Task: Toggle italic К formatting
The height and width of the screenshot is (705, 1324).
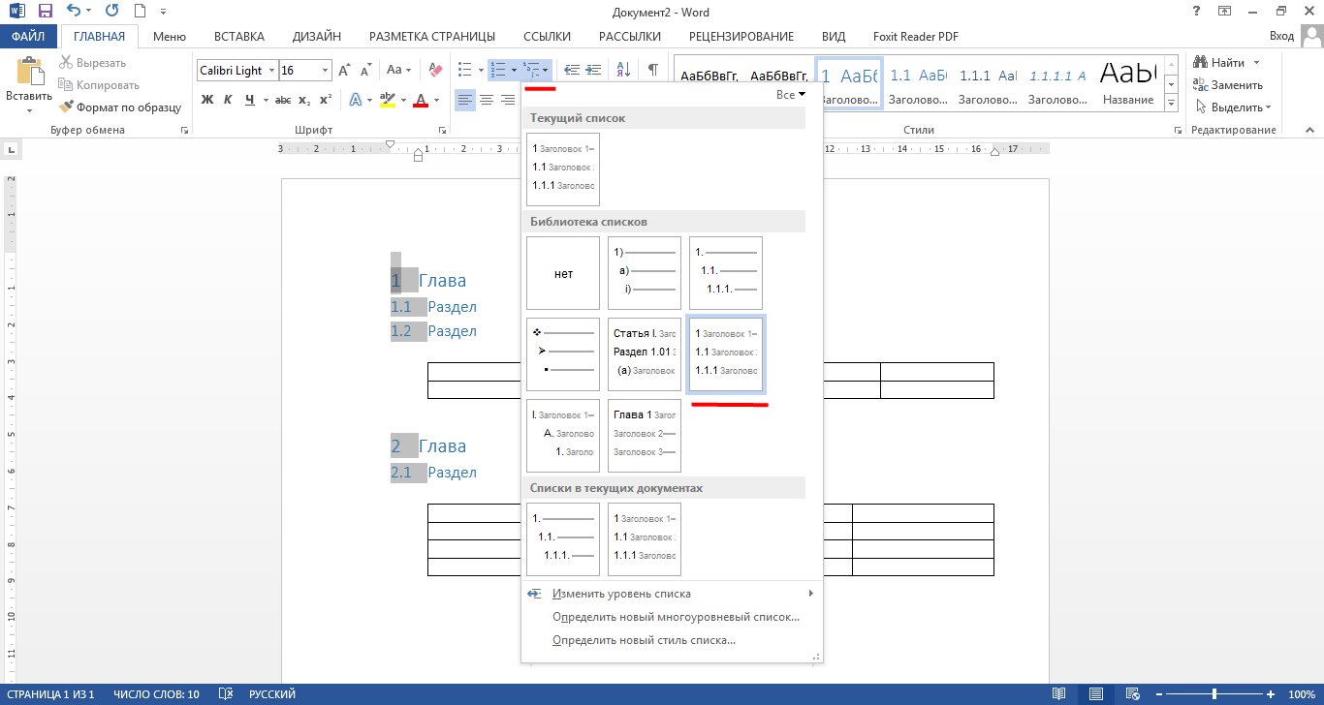Action: point(229,100)
